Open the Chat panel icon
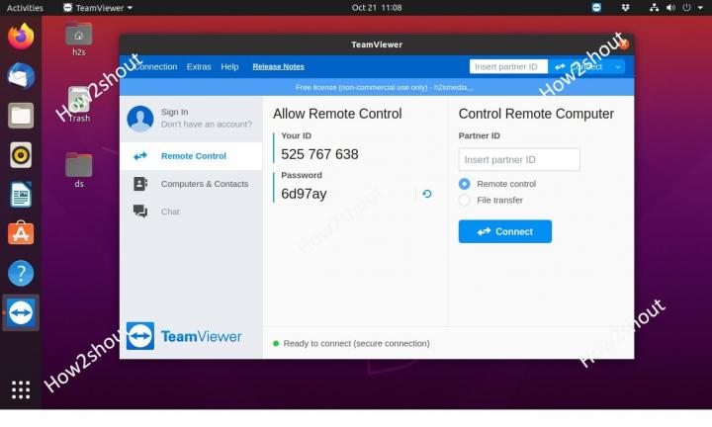The height and width of the screenshot is (427, 712). click(140, 212)
